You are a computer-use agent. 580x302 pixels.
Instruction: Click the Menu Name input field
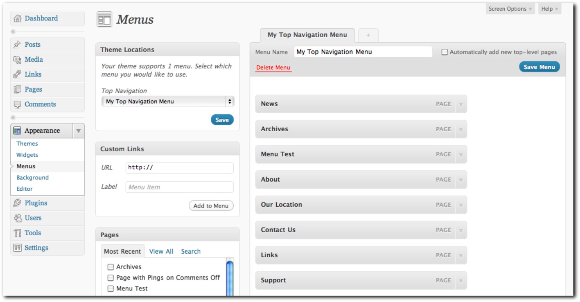tap(363, 52)
